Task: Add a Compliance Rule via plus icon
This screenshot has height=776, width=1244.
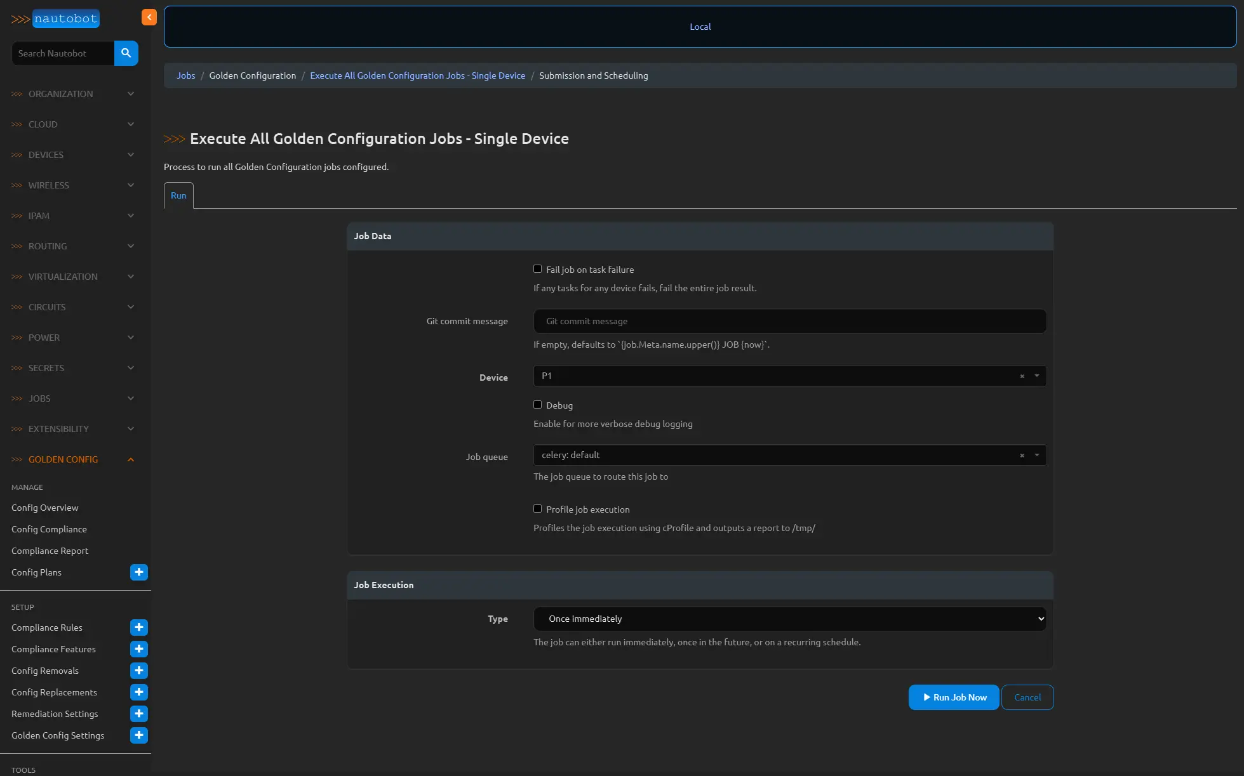Action: coord(138,628)
